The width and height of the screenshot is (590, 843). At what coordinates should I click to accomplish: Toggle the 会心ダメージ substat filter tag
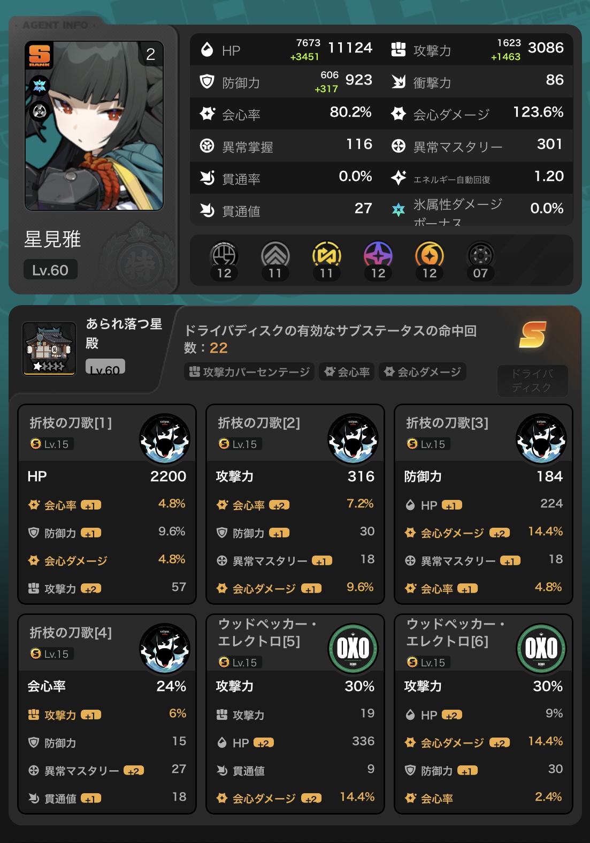[423, 371]
